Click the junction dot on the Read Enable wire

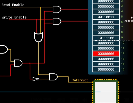[40, 8]
